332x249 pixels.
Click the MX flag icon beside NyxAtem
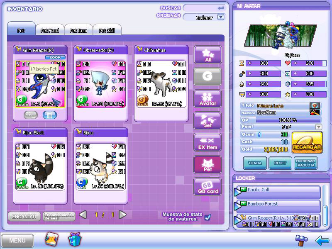315,112
